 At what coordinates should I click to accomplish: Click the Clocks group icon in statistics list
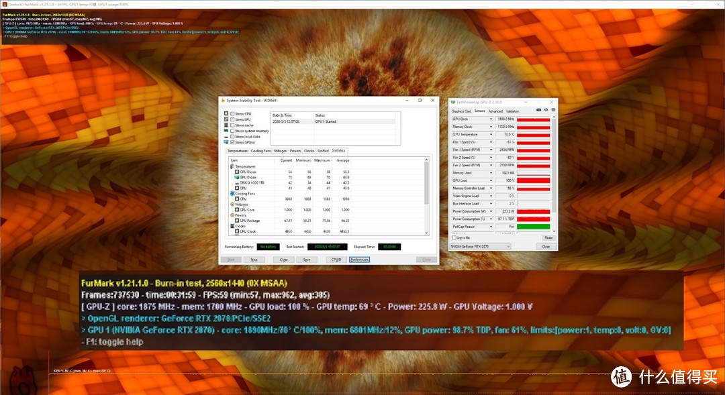click(232, 226)
